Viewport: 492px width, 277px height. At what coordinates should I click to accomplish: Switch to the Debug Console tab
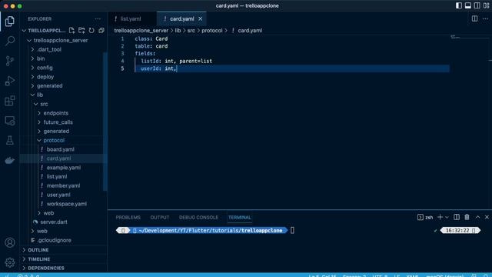(x=198, y=217)
